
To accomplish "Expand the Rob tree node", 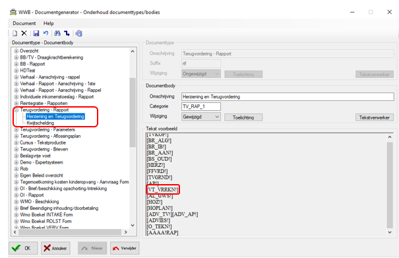I will (16, 169).
